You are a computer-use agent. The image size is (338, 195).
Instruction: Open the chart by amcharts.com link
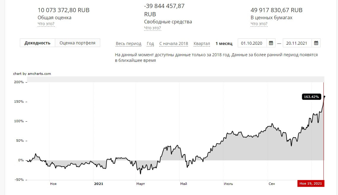click(x=32, y=74)
